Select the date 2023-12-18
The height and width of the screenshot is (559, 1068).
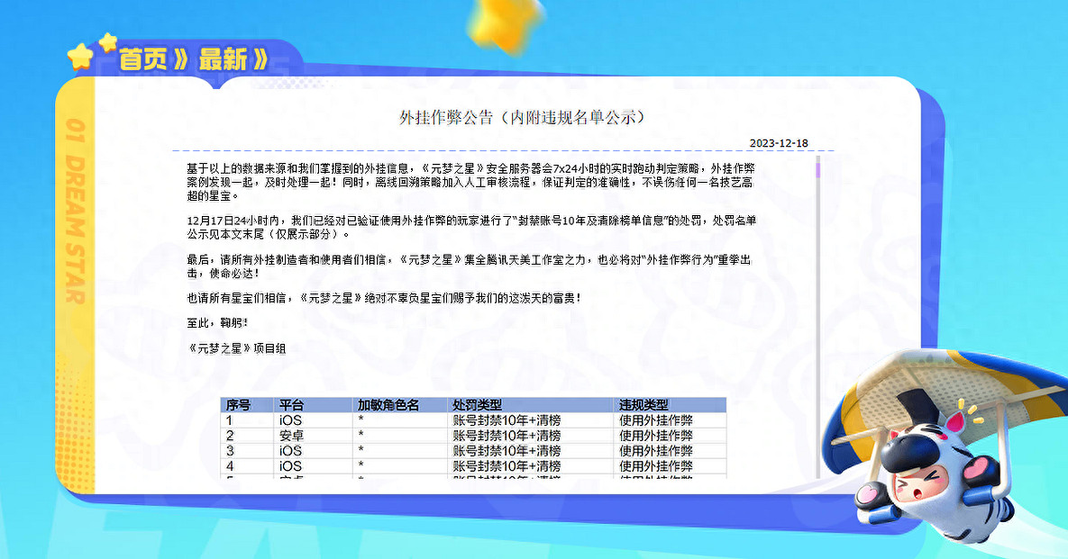(780, 142)
